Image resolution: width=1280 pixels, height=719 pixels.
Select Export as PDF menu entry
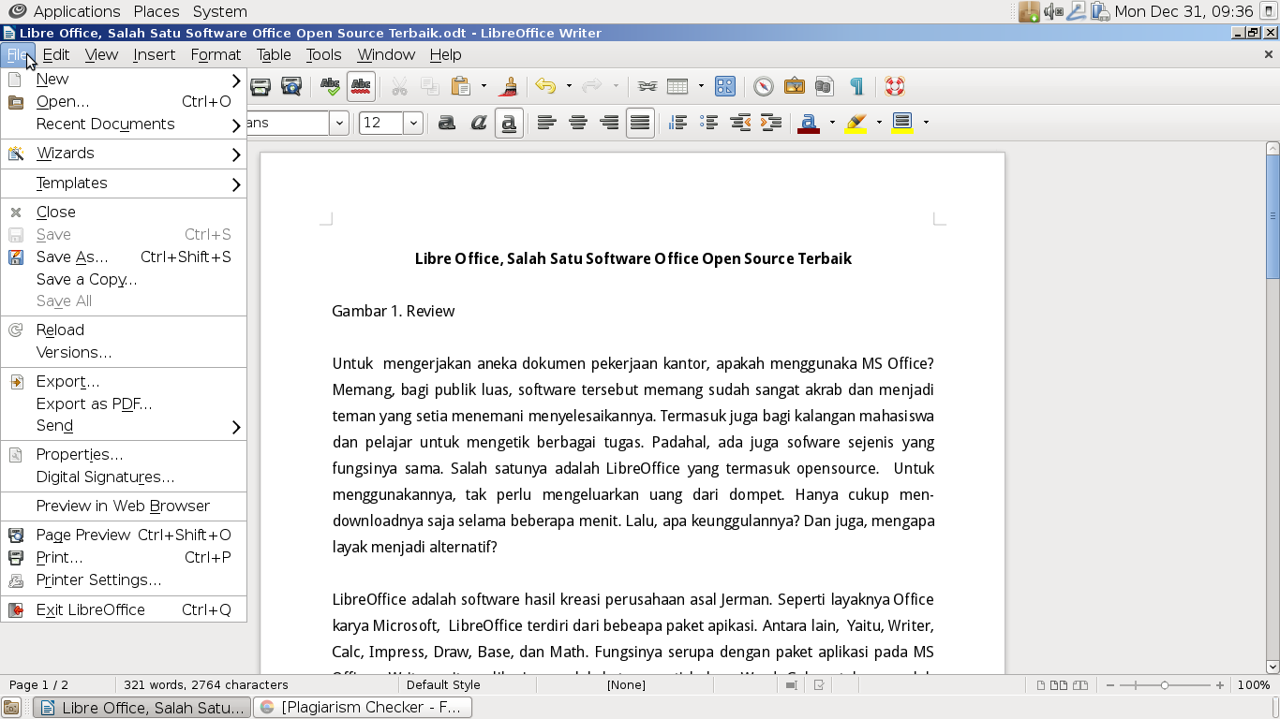coord(124,404)
